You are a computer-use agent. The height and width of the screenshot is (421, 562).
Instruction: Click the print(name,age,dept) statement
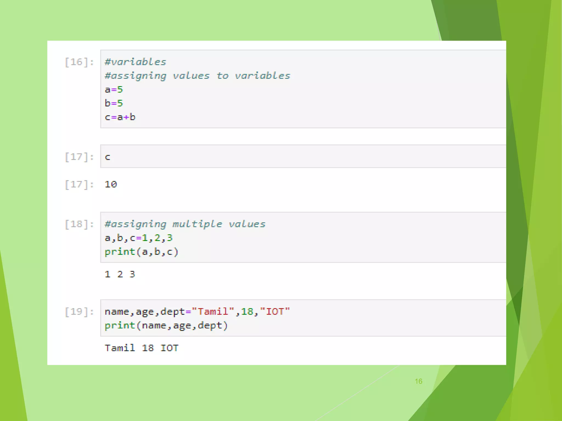pyautogui.click(x=166, y=326)
